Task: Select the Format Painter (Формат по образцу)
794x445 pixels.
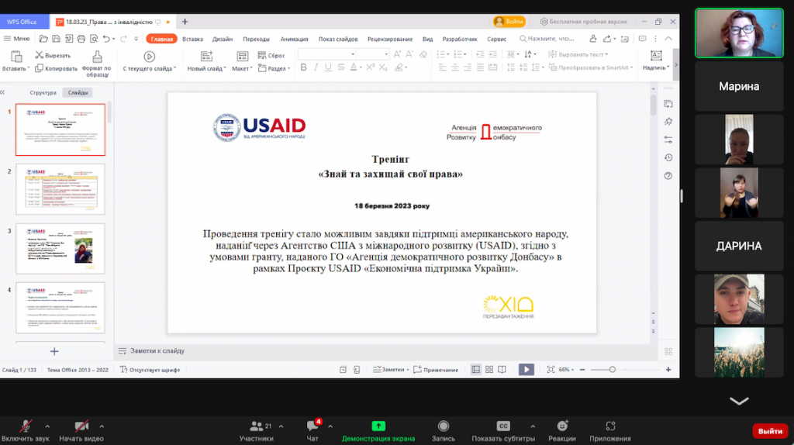Action: [97, 64]
